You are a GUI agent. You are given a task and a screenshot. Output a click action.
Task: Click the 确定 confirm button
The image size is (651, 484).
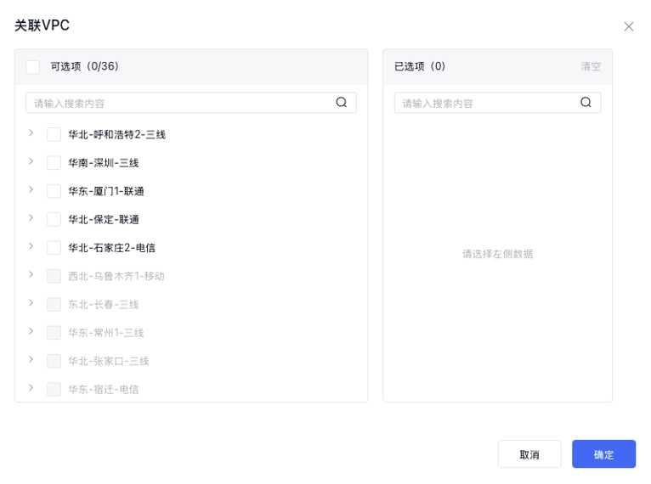pos(603,454)
